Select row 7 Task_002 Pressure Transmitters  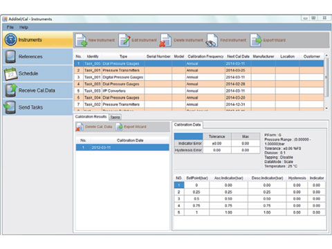[199, 104]
